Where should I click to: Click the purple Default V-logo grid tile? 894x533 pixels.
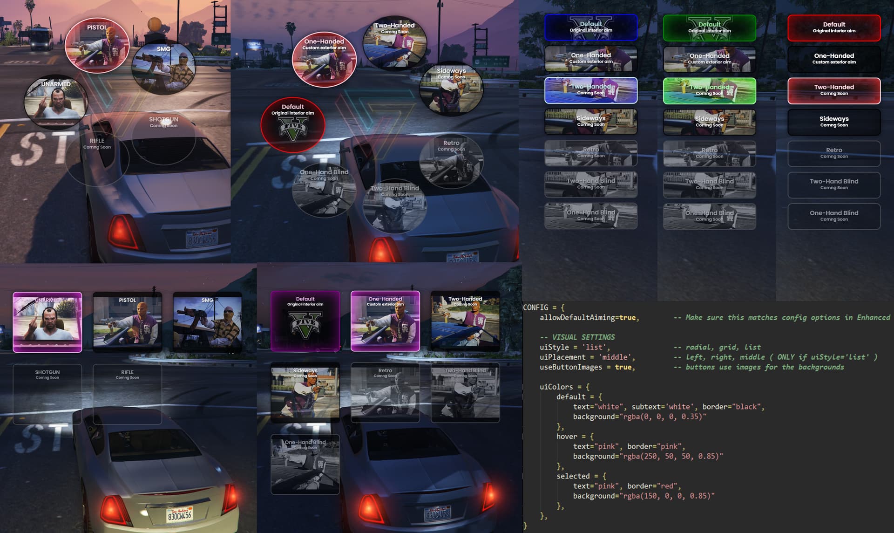305,321
